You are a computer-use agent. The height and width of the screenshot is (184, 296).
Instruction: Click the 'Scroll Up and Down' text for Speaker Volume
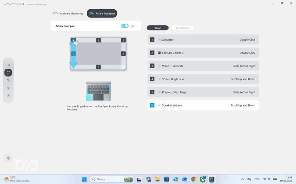tap(243, 105)
